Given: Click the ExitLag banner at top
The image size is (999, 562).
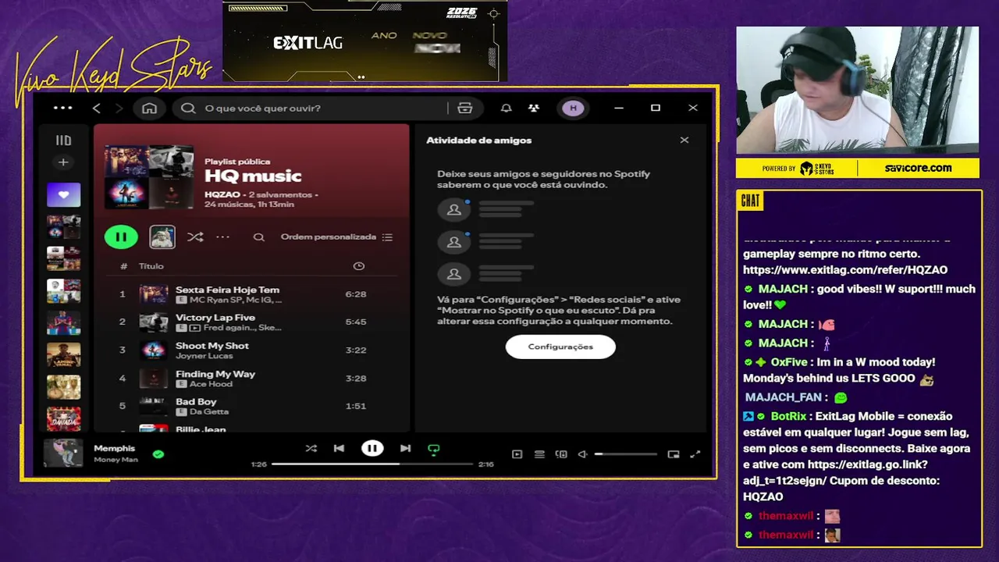Looking at the screenshot, I should (x=364, y=41).
